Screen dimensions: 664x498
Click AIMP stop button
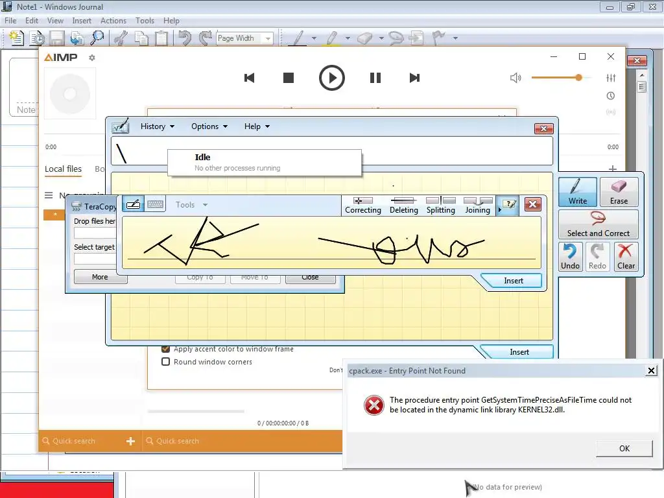pyautogui.click(x=289, y=78)
